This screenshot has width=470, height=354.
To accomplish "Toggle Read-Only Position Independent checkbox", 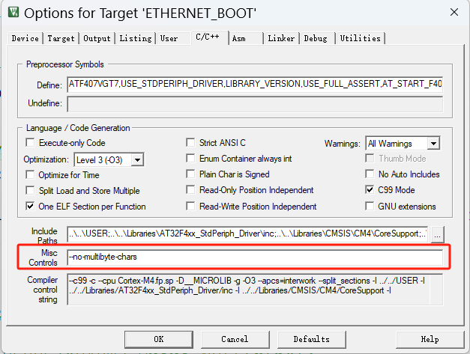I will click(190, 189).
